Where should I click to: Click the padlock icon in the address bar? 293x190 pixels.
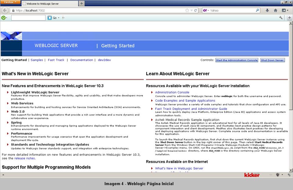coord(13,10)
